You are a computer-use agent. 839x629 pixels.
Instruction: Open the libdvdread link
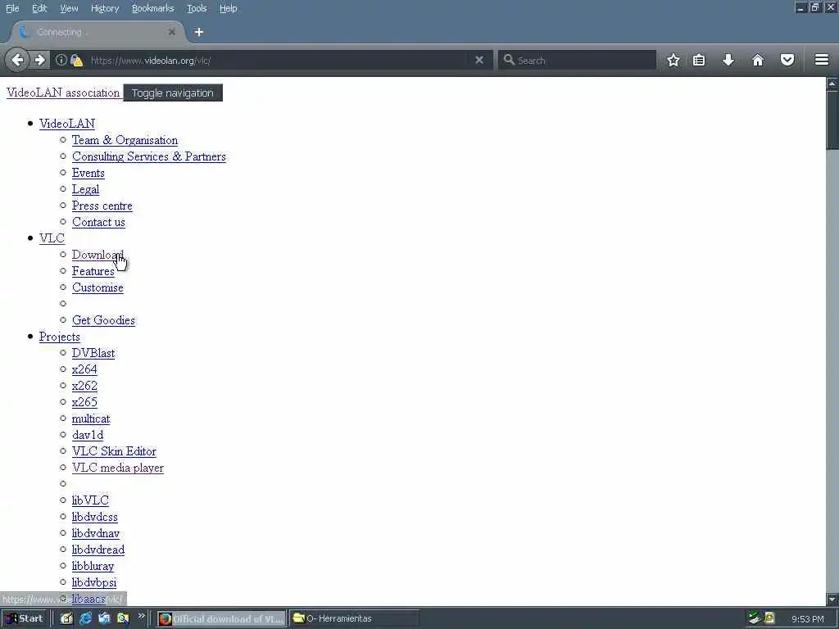point(98,550)
